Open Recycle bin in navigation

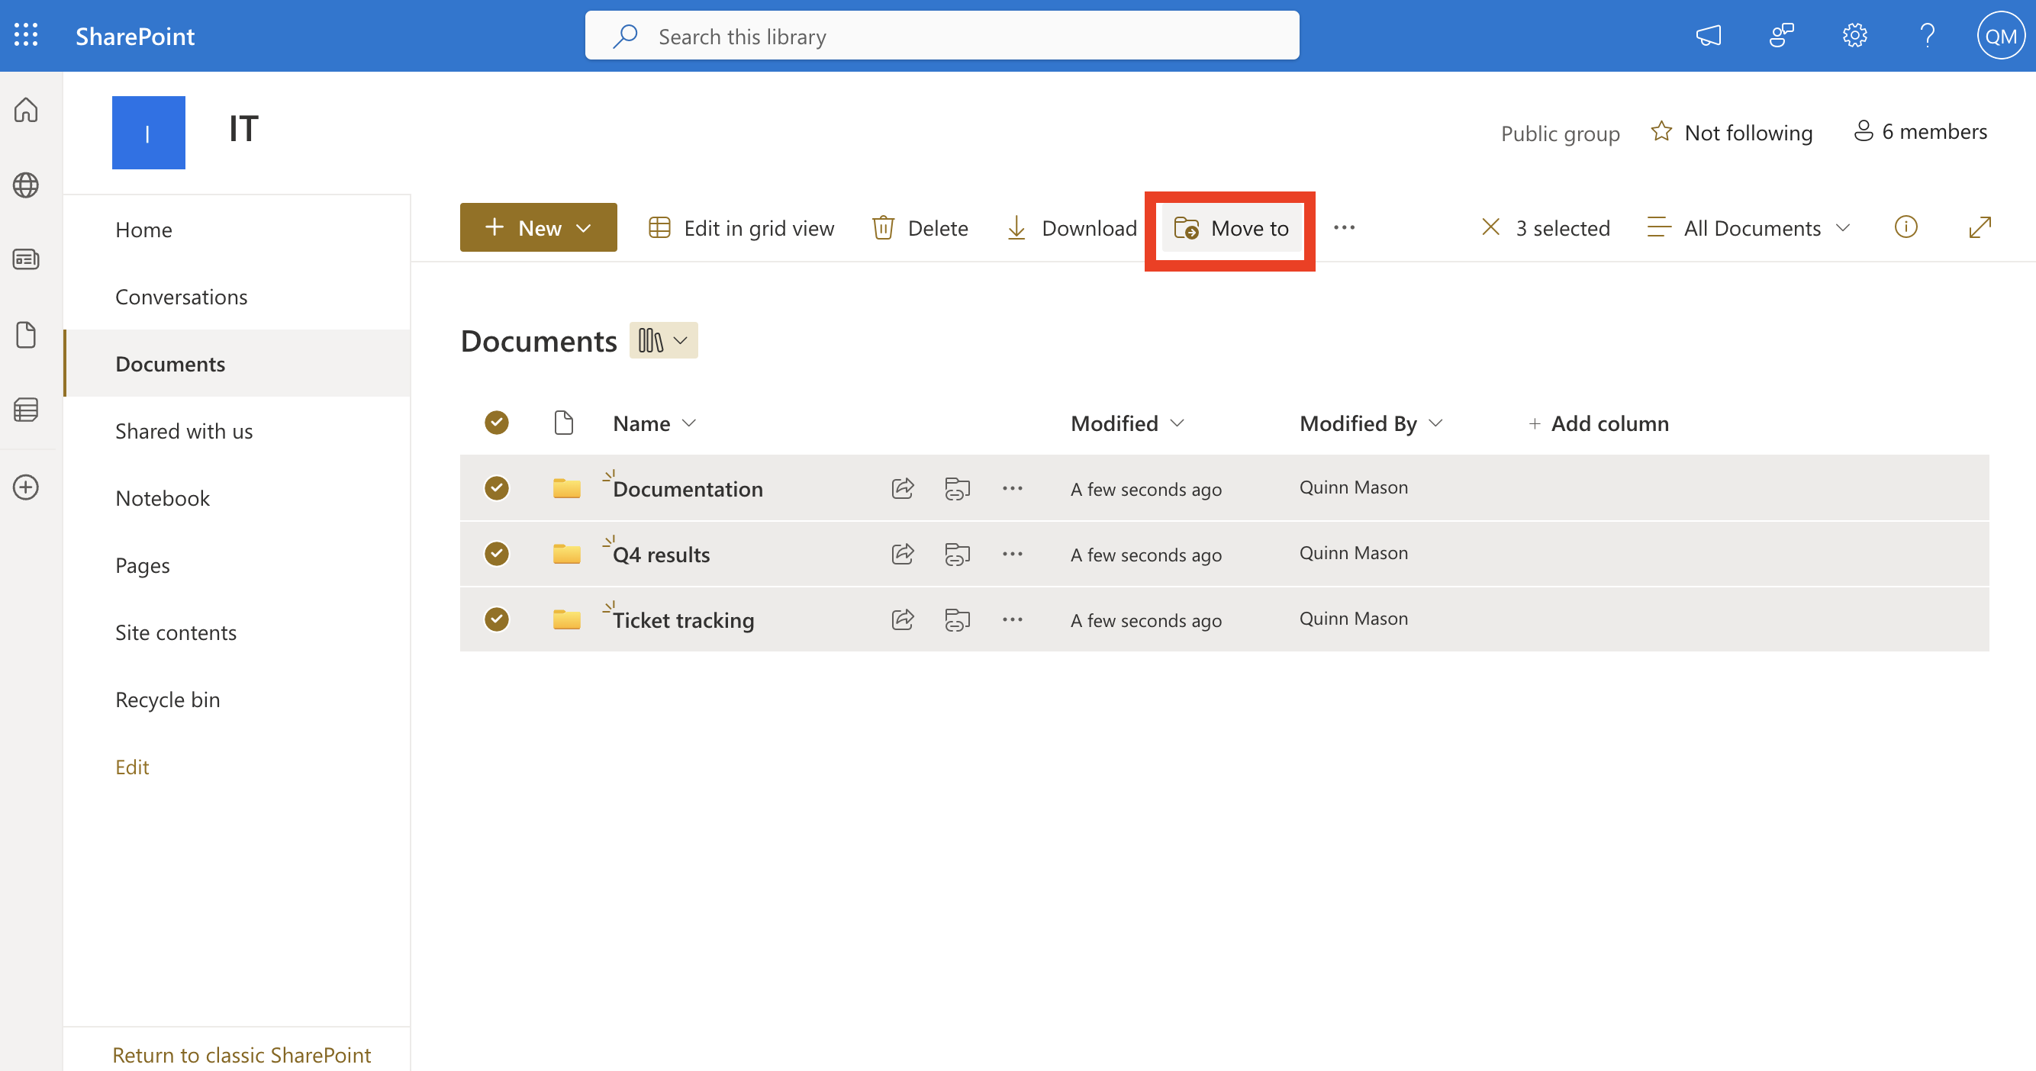click(x=168, y=700)
